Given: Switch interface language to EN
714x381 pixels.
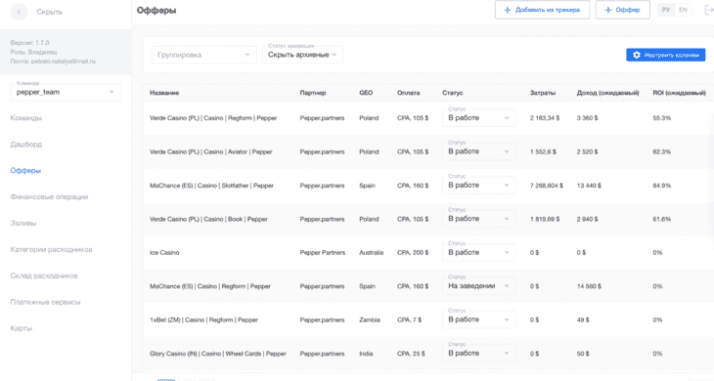Looking at the screenshot, I should (x=683, y=10).
